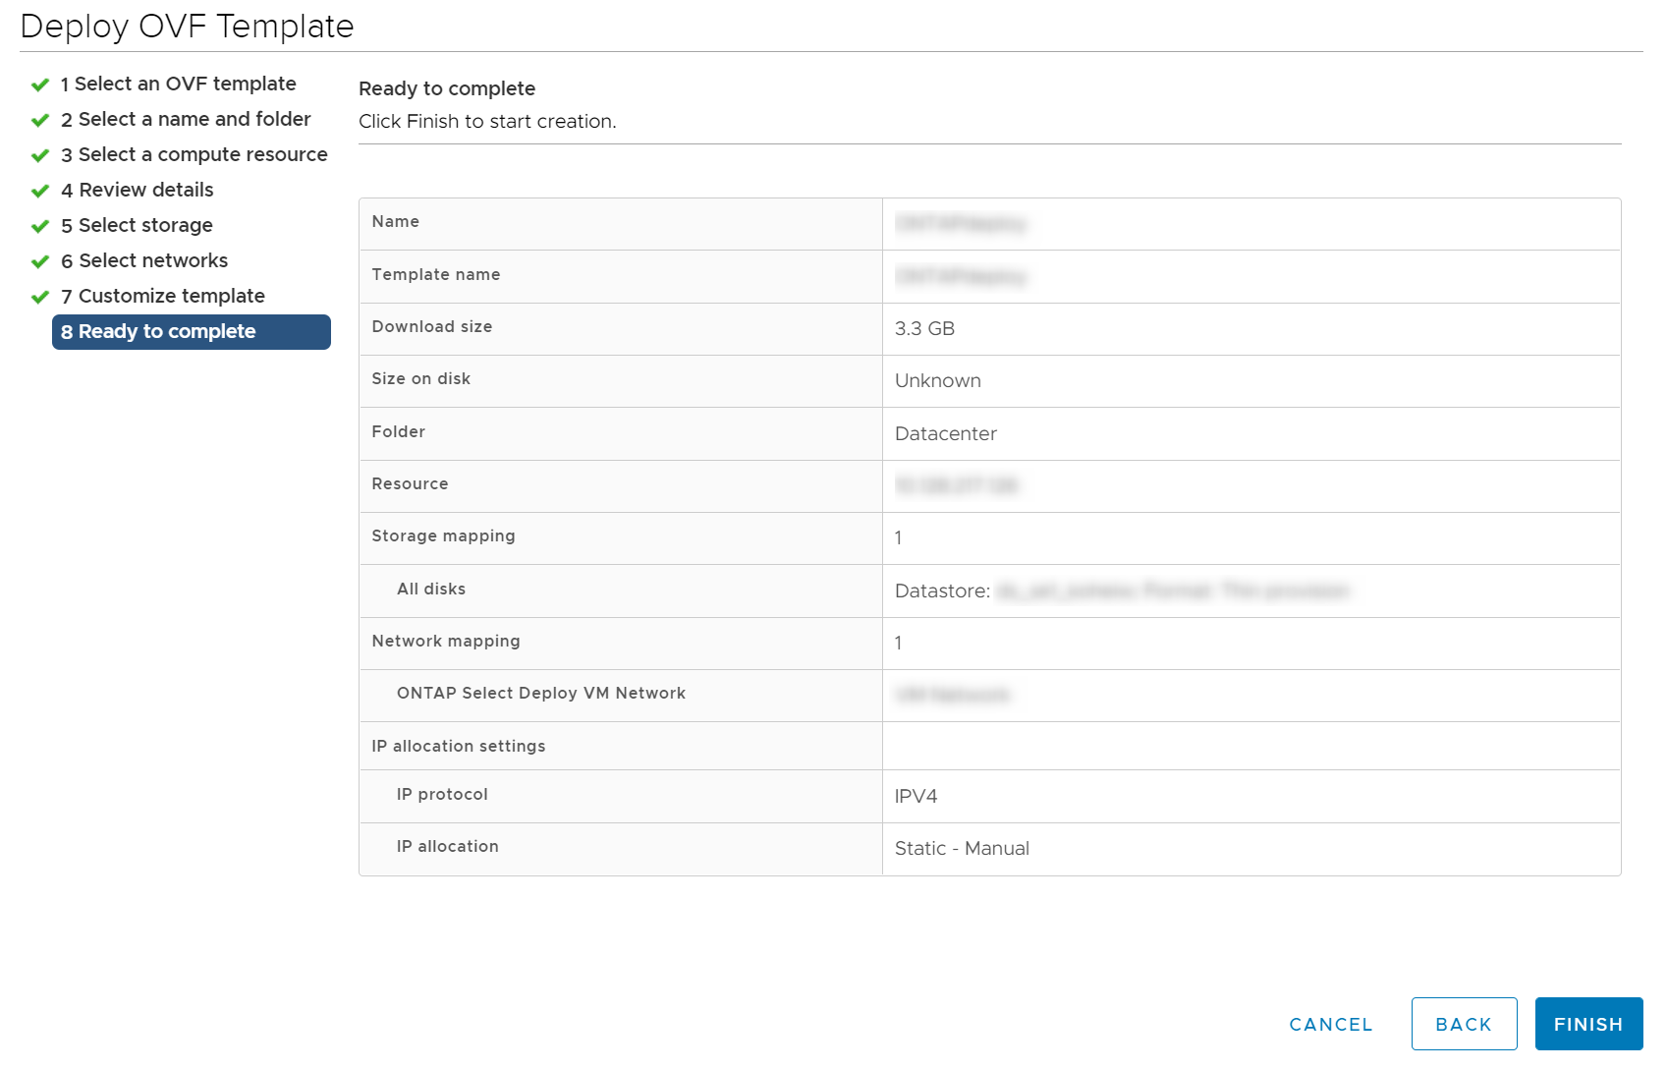The height and width of the screenshot is (1069, 1667).
Task: Go to the Customize template step
Action: (163, 296)
